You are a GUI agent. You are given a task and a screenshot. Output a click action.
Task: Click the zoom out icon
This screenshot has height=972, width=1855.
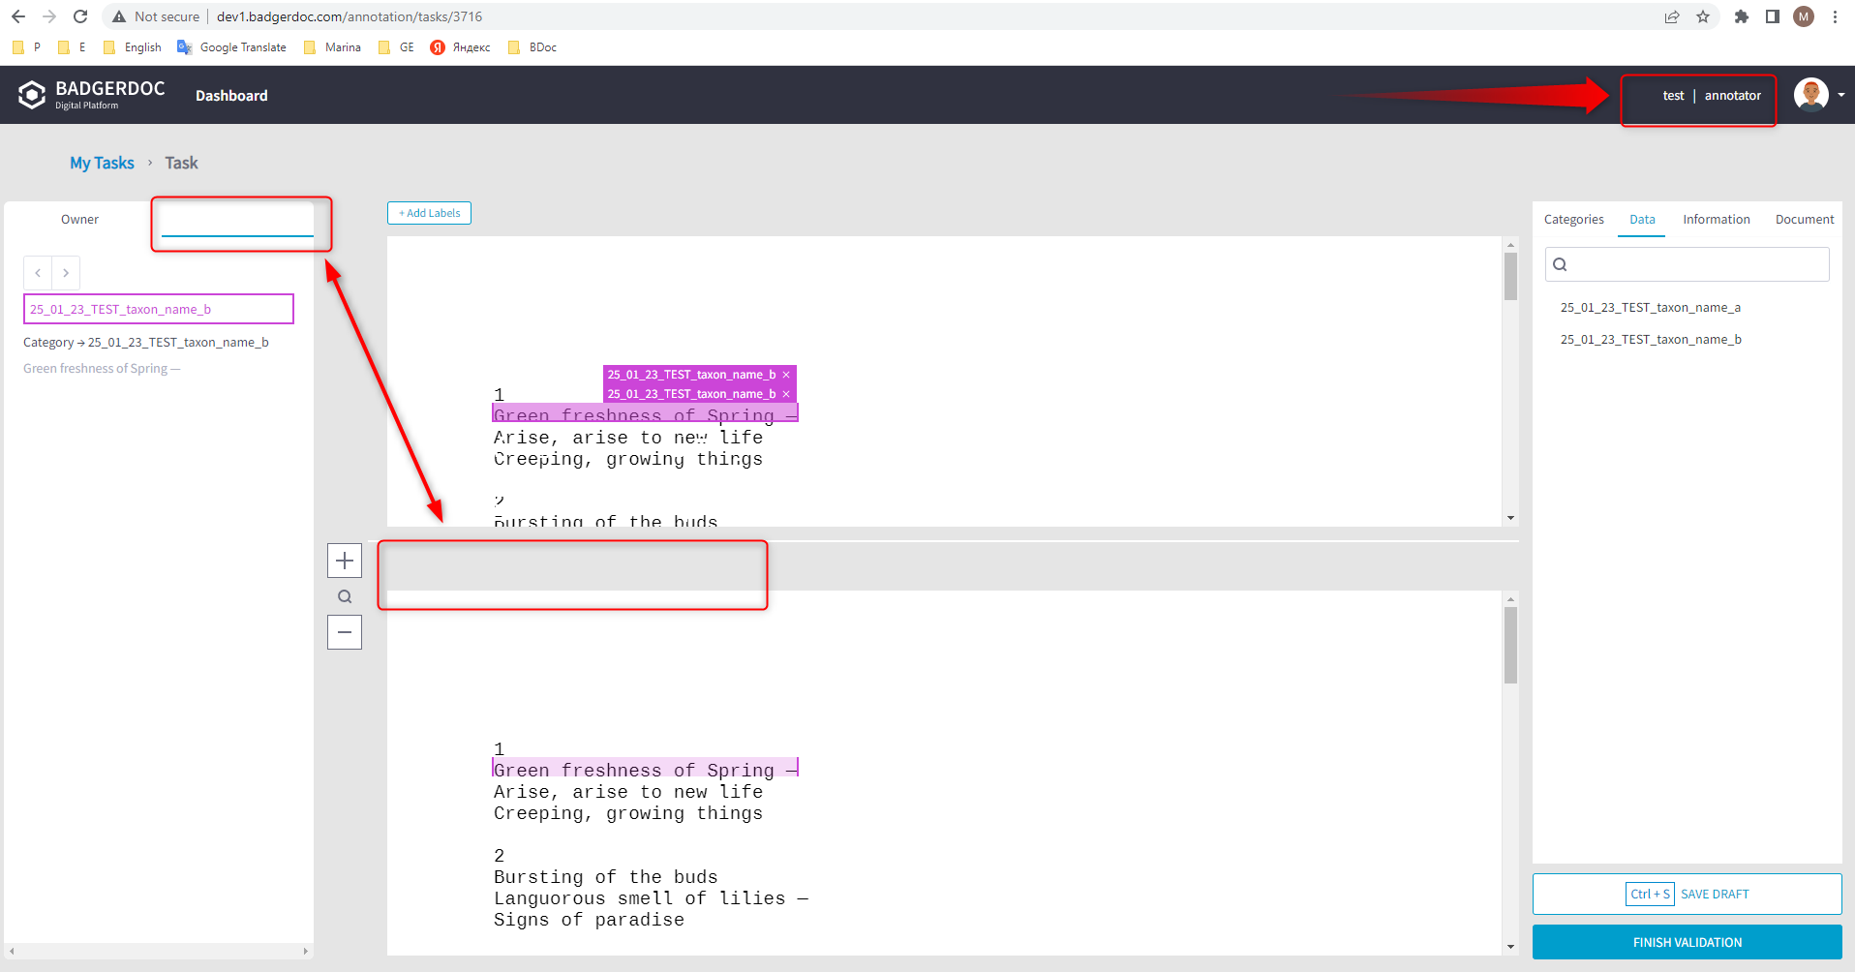345,632
